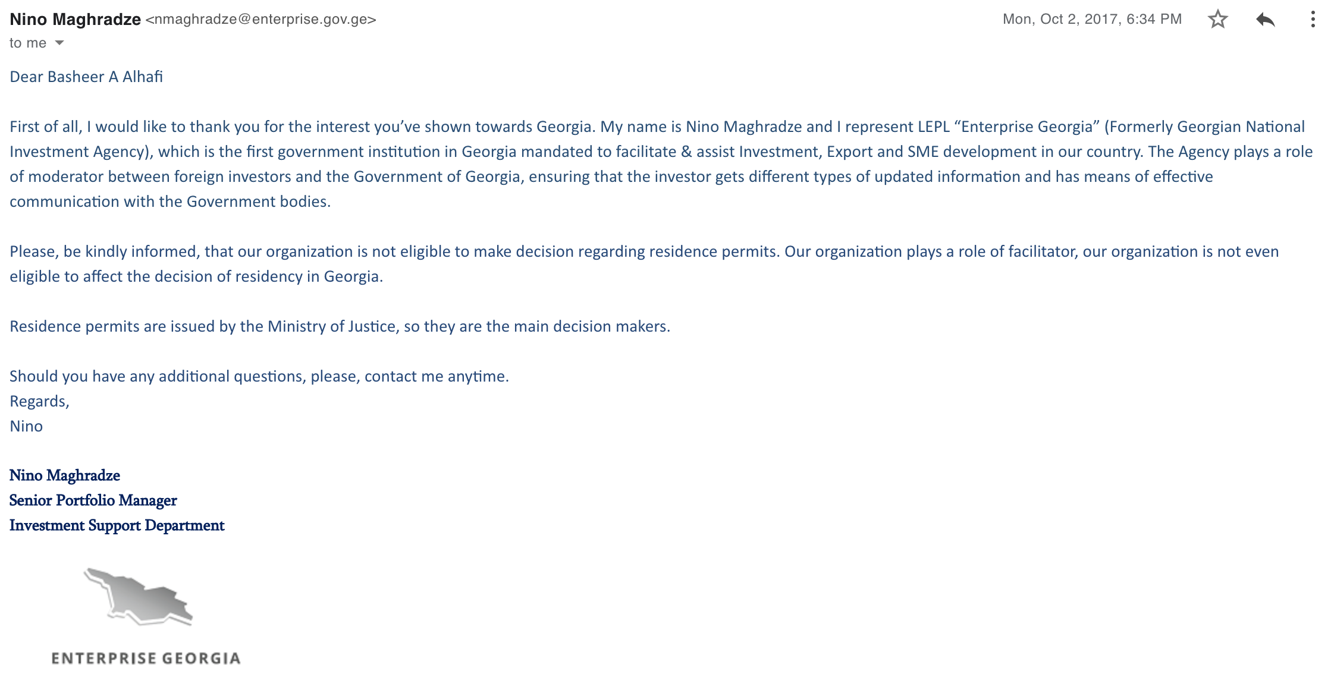Screen dimensions: 1331x693
Task: Click the Reply arrow icon
Action: pyautogui.click(x=1265, y=20)
